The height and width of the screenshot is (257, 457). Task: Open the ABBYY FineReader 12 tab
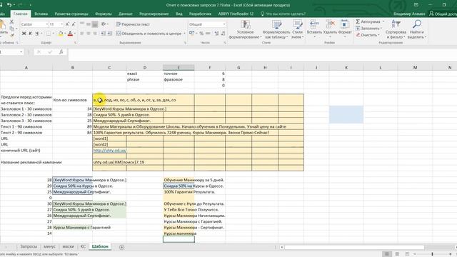coord(236,14)
